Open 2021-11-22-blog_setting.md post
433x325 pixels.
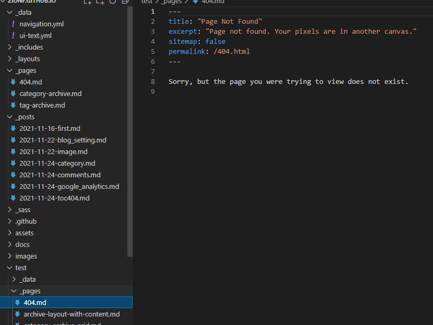pyautogui.click(x=62, y=140)
